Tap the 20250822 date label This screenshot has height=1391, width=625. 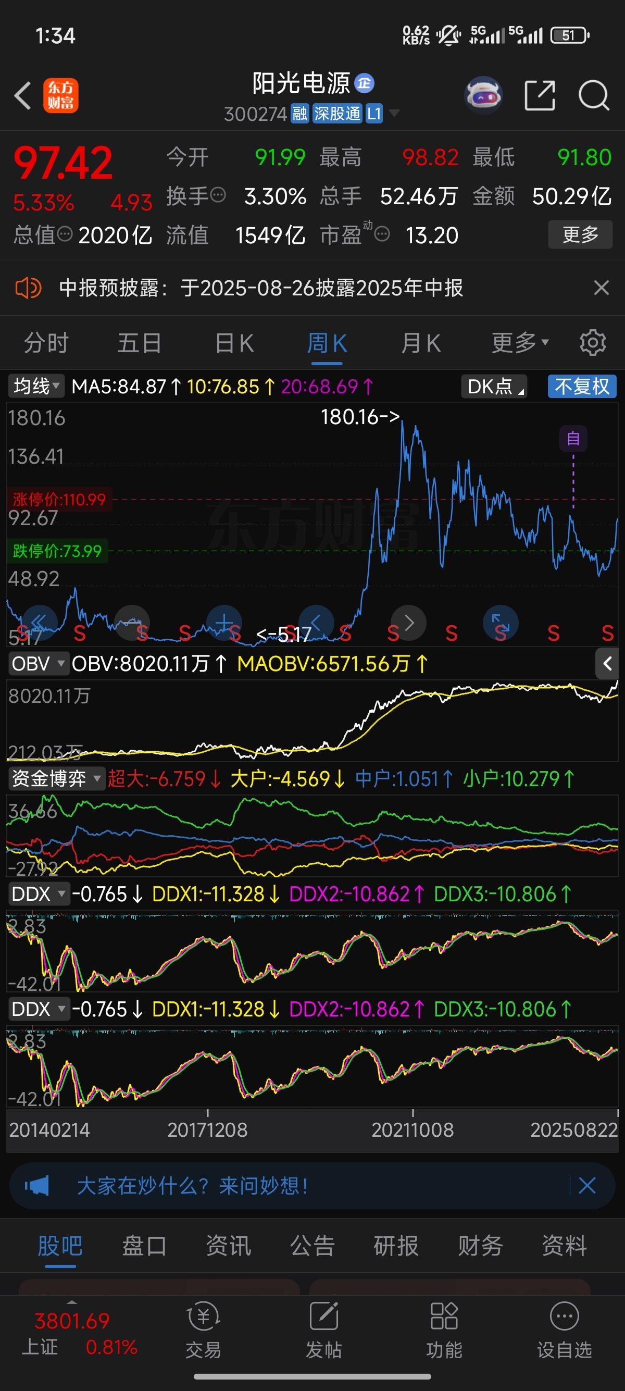[x=574, y=1129]
